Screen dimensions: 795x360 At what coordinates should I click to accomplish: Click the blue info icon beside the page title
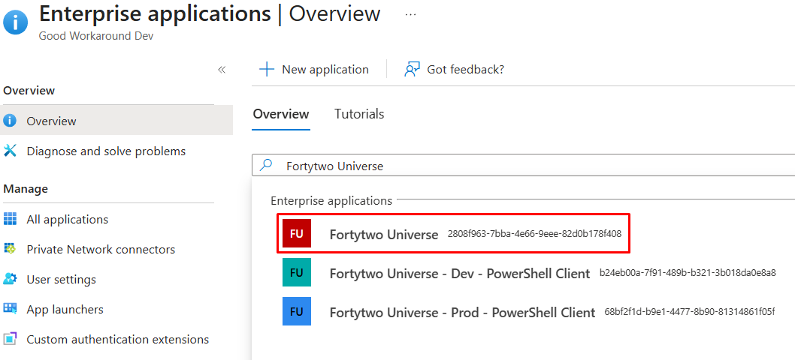click(15, 21)
